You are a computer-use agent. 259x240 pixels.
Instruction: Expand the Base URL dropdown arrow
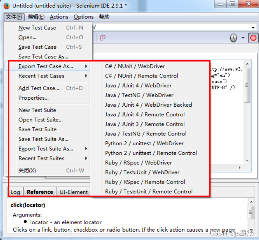pos(253,28)
